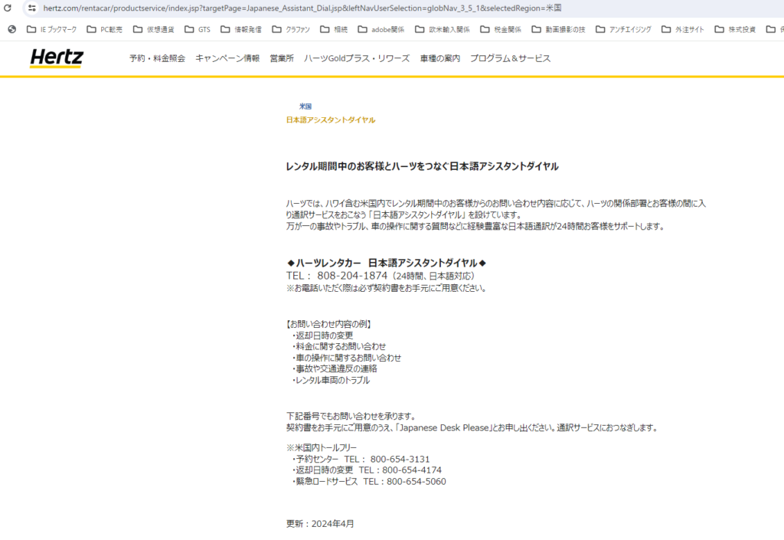The image size is (784, 540).
Task: Open the 相続 bookmark folder
Action: (x=334, y=30)
